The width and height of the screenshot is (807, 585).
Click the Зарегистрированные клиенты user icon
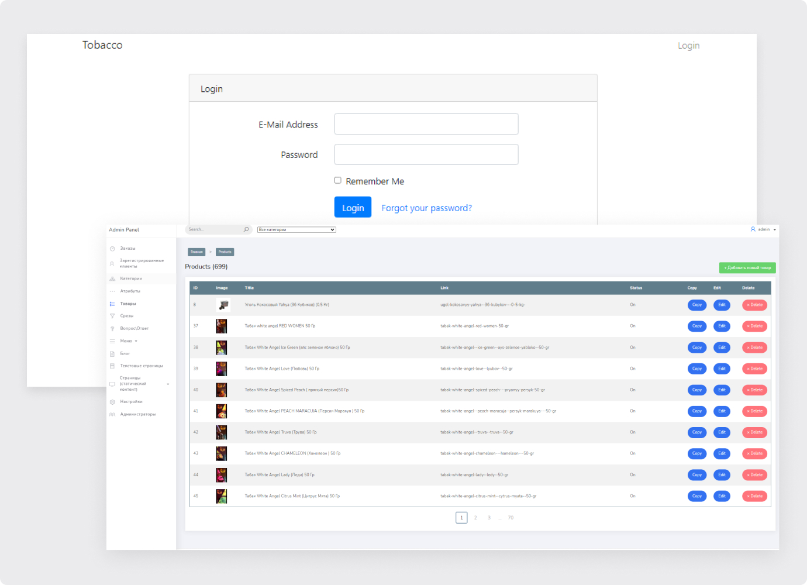[x=112, y=264]
